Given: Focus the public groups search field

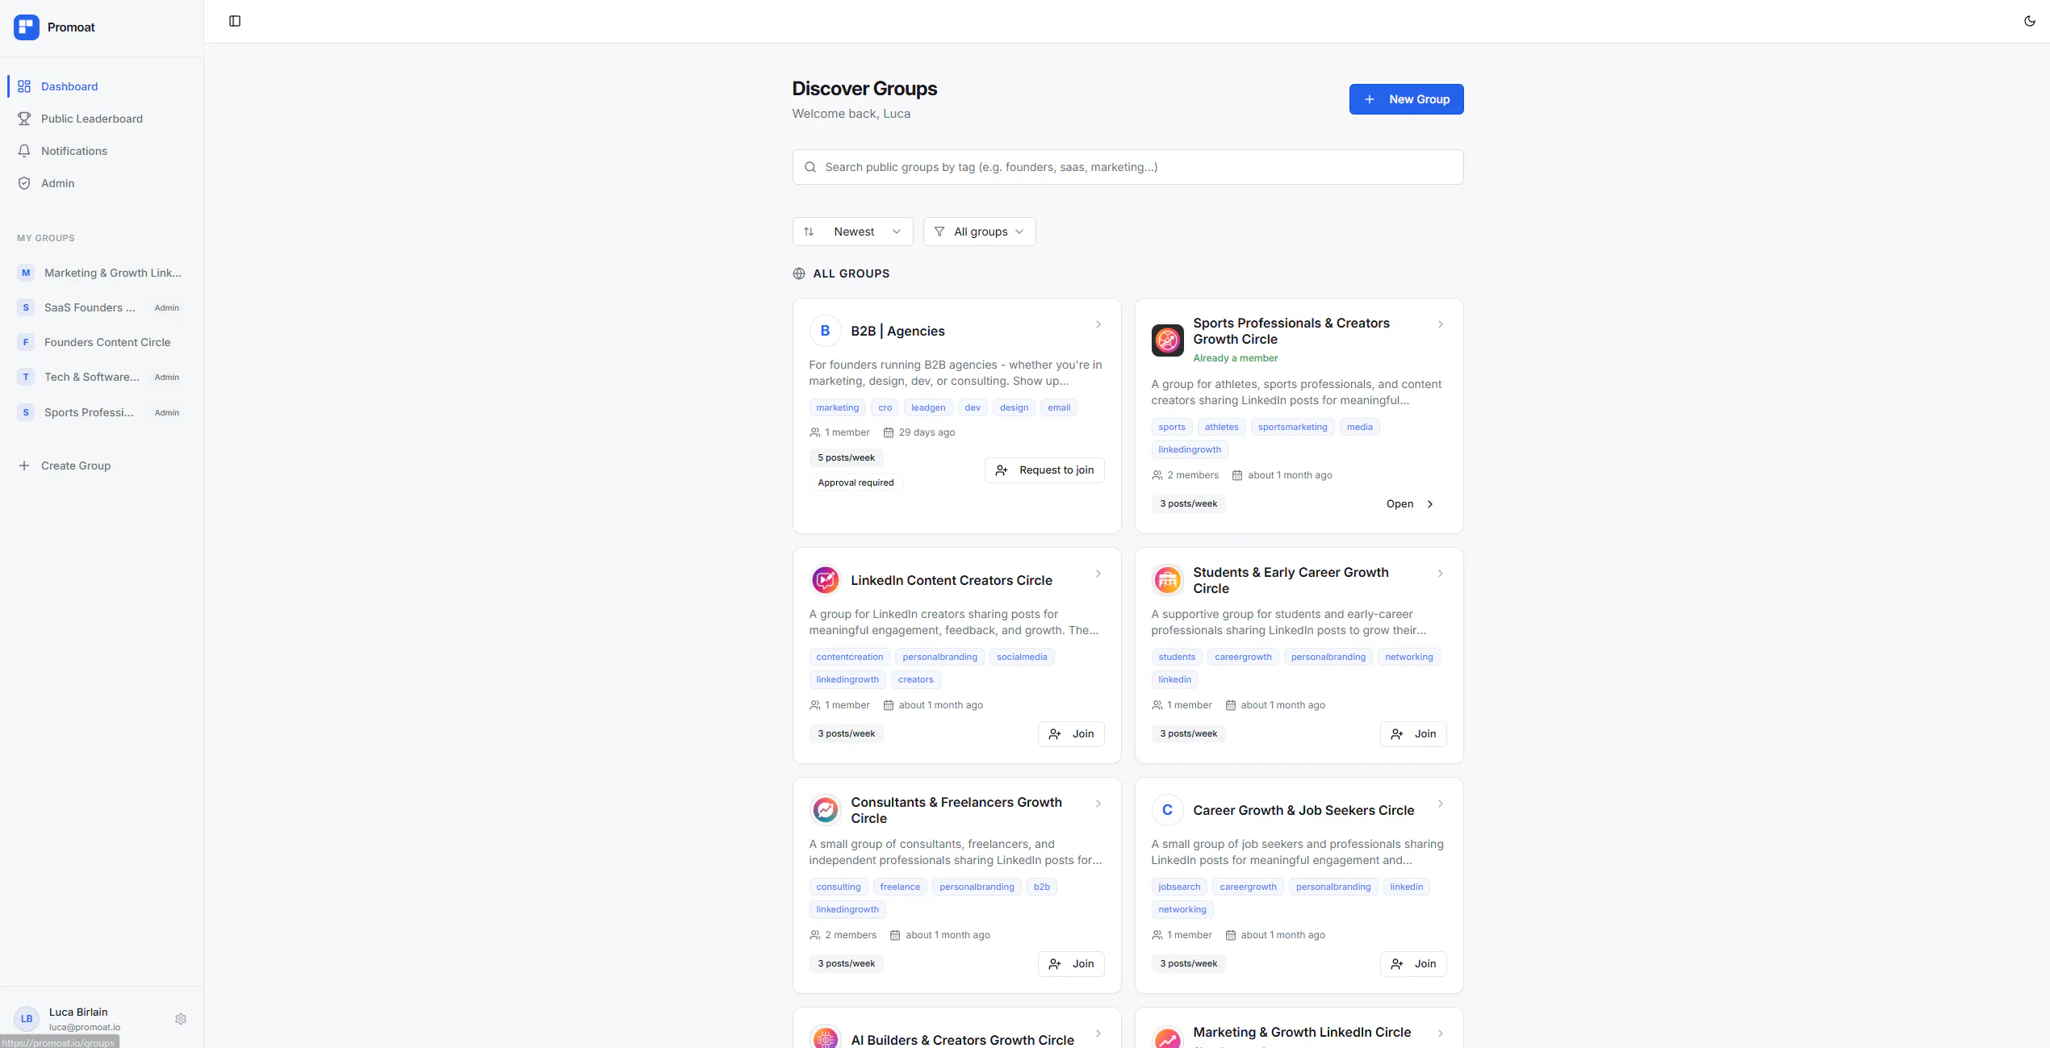Looking at the screenshot, I should (x=1127, y=167).
